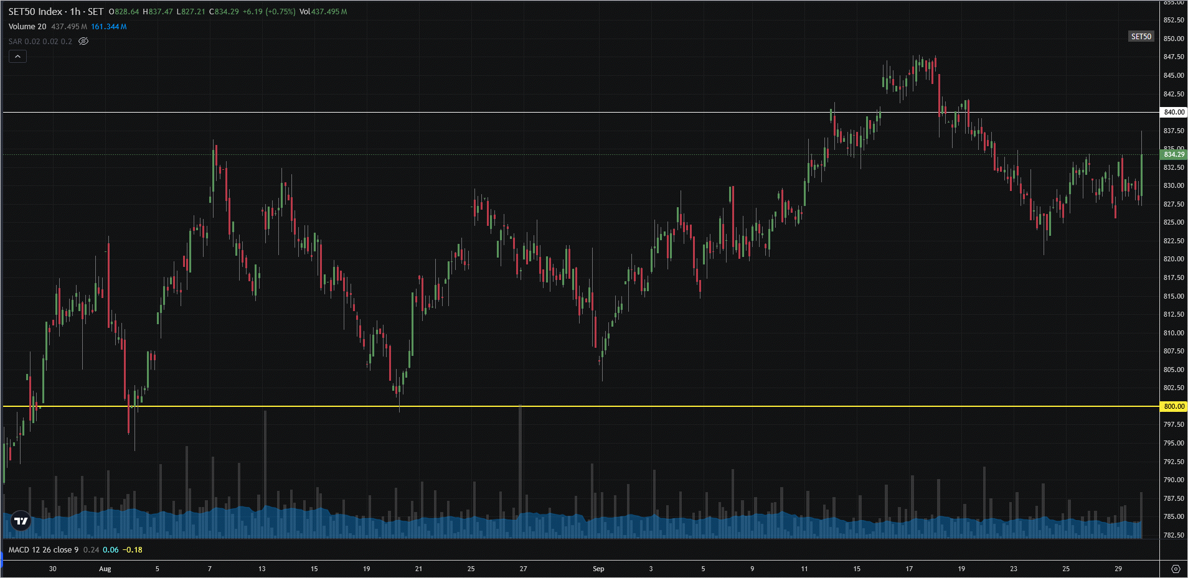Click the blue Volume average value 161.344 M

(109, 27)
